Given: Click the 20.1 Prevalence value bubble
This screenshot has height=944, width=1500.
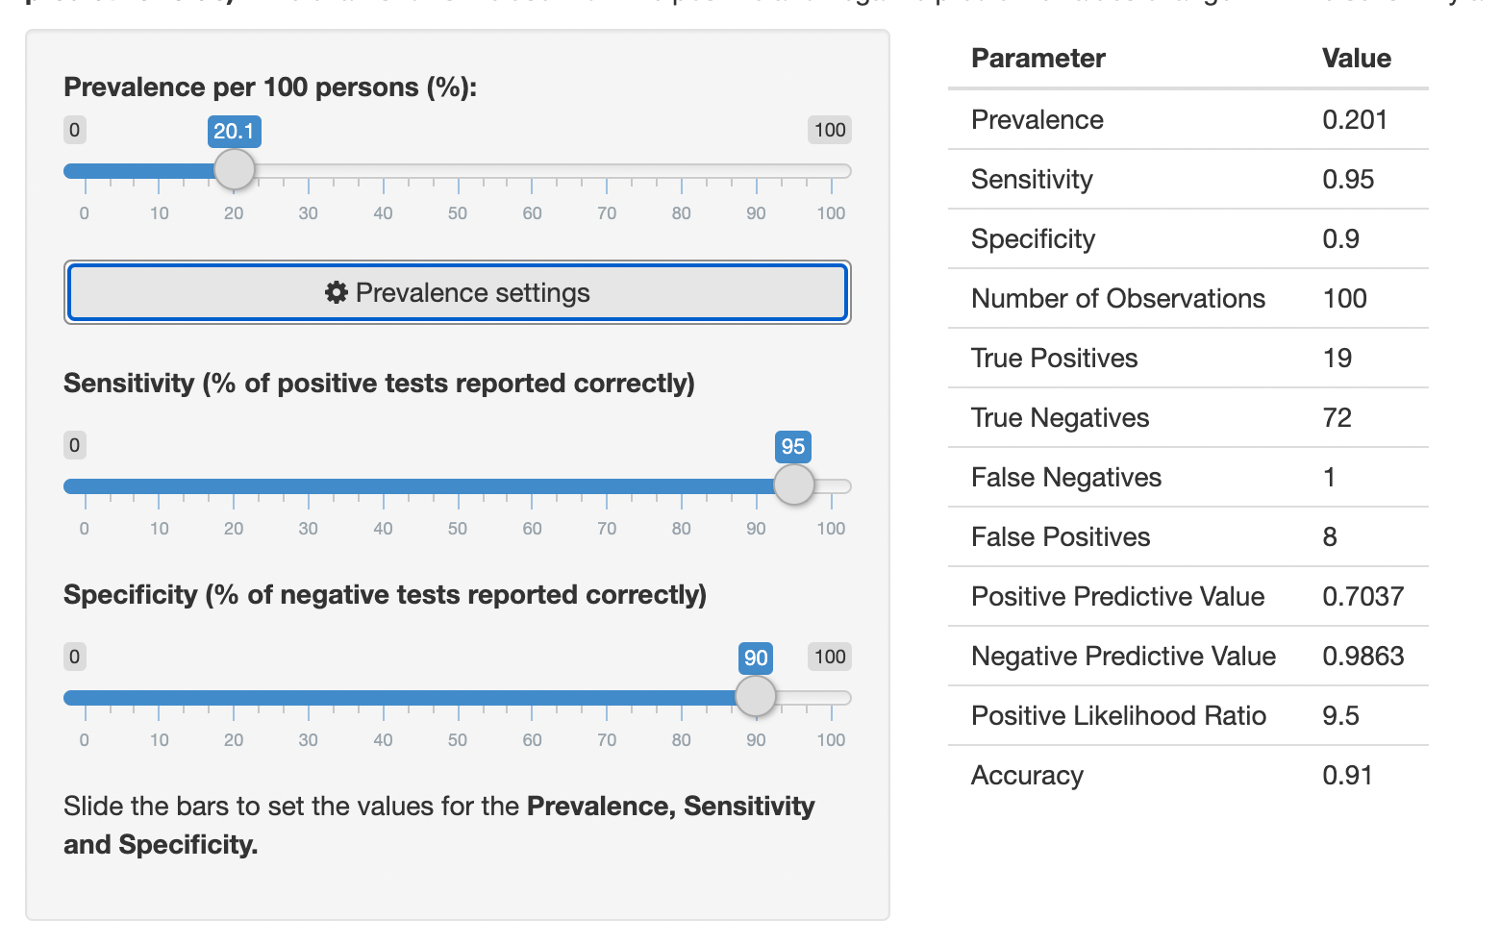Looking at the screenshot, I should 234,132.
